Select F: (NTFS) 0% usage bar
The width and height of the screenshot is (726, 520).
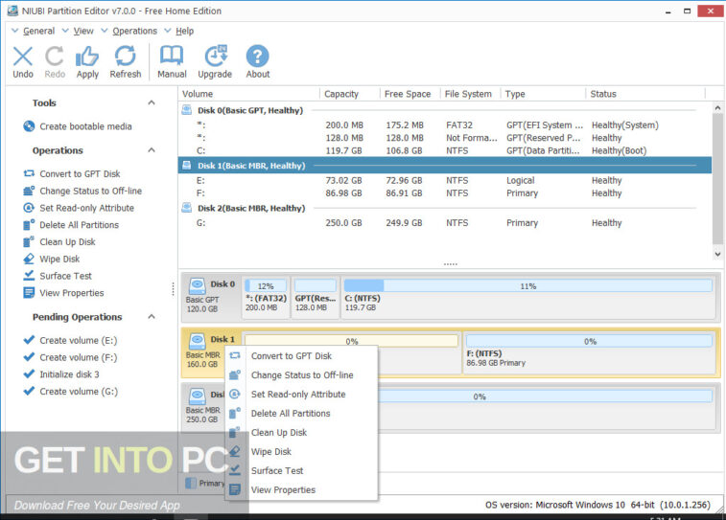[590, 341]
